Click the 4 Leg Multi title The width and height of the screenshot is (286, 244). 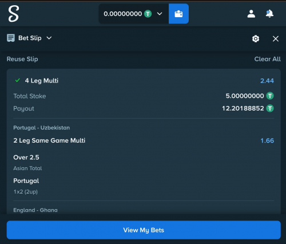[x=42, y=81]
